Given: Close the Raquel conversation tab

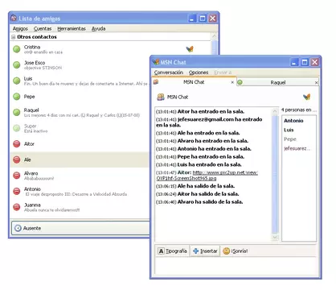Looking at the screenshot, I should [316, 83].
